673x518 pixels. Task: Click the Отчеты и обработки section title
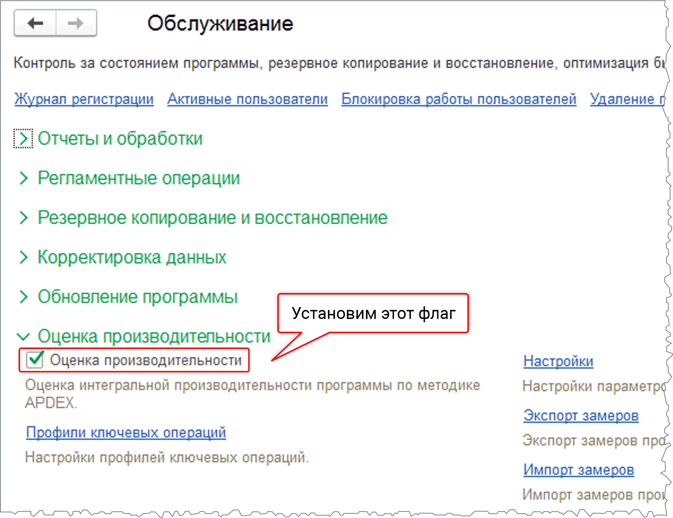click(x=120, y=139)
